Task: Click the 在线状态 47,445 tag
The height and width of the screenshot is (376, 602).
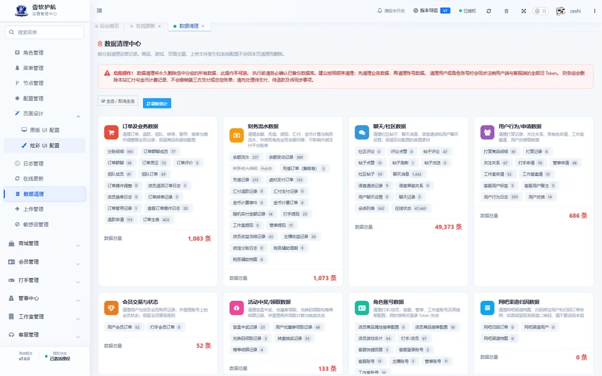Action: [x=411, y=209]
